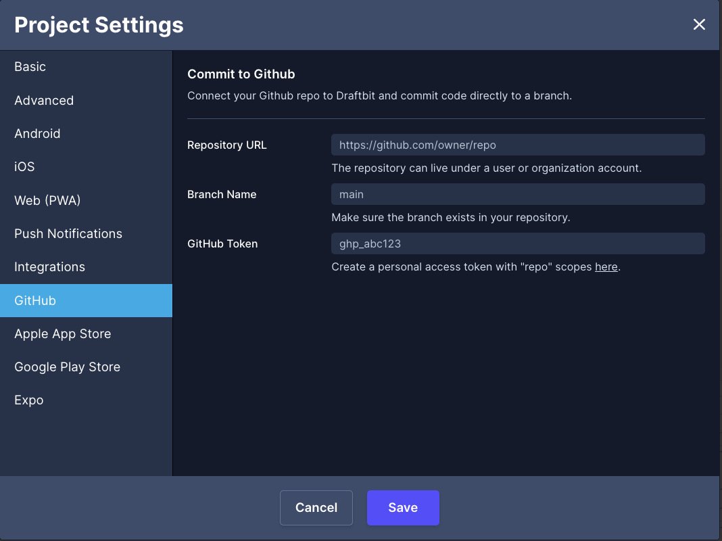Screen dimensions: 722x541
Task: Click the 'GitHub Token' label
Action: [222, 243]
